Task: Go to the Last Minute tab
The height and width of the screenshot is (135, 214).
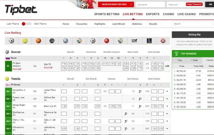Action: (119, 24)
